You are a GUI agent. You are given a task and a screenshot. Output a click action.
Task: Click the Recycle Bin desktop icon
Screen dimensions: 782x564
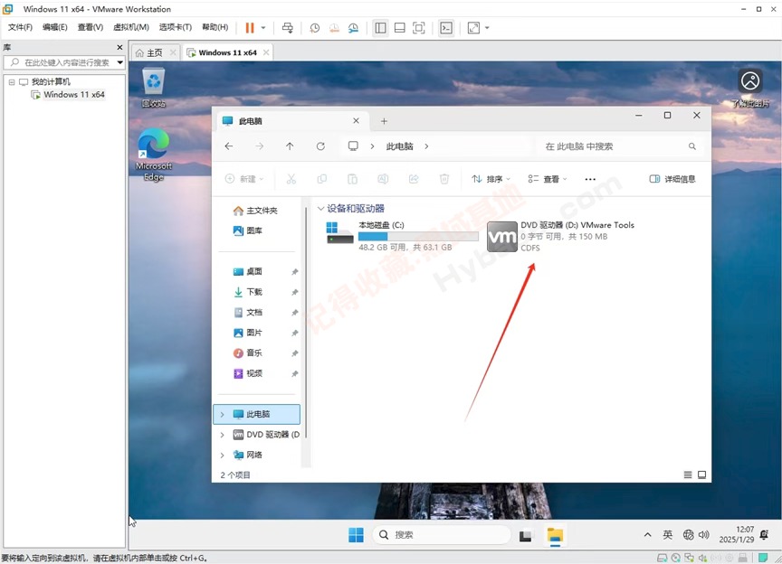[x=154, y=87]
